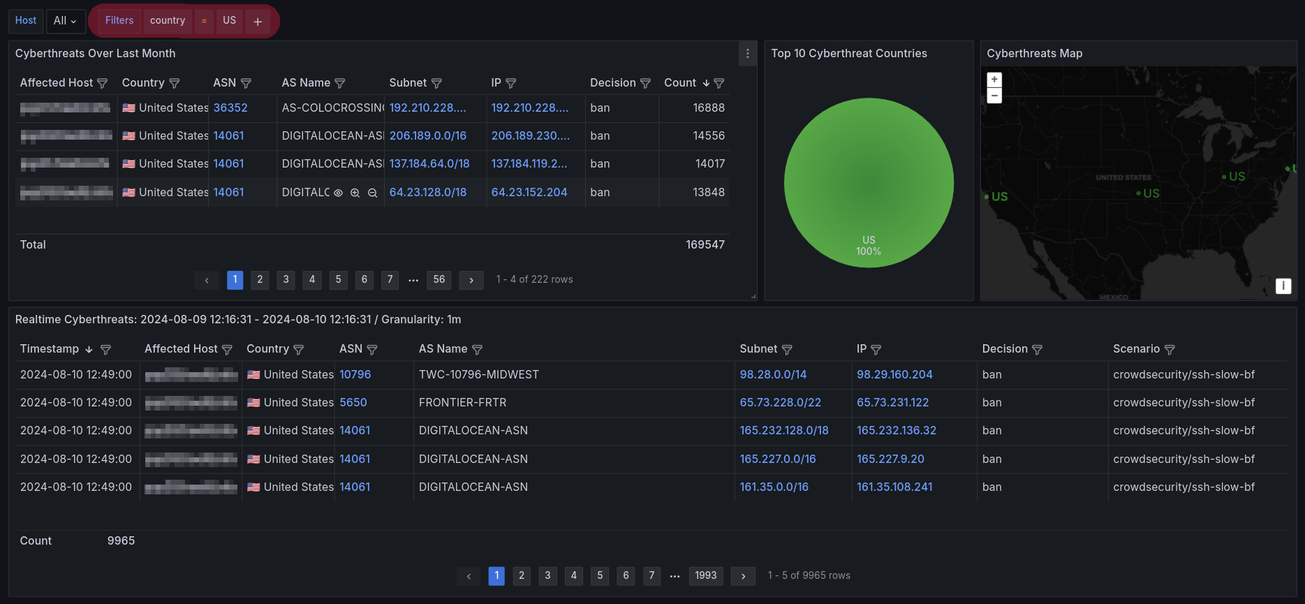Sort top table by Count header
The width and height of the screenshot is (1305, 604).
point(680,83)
